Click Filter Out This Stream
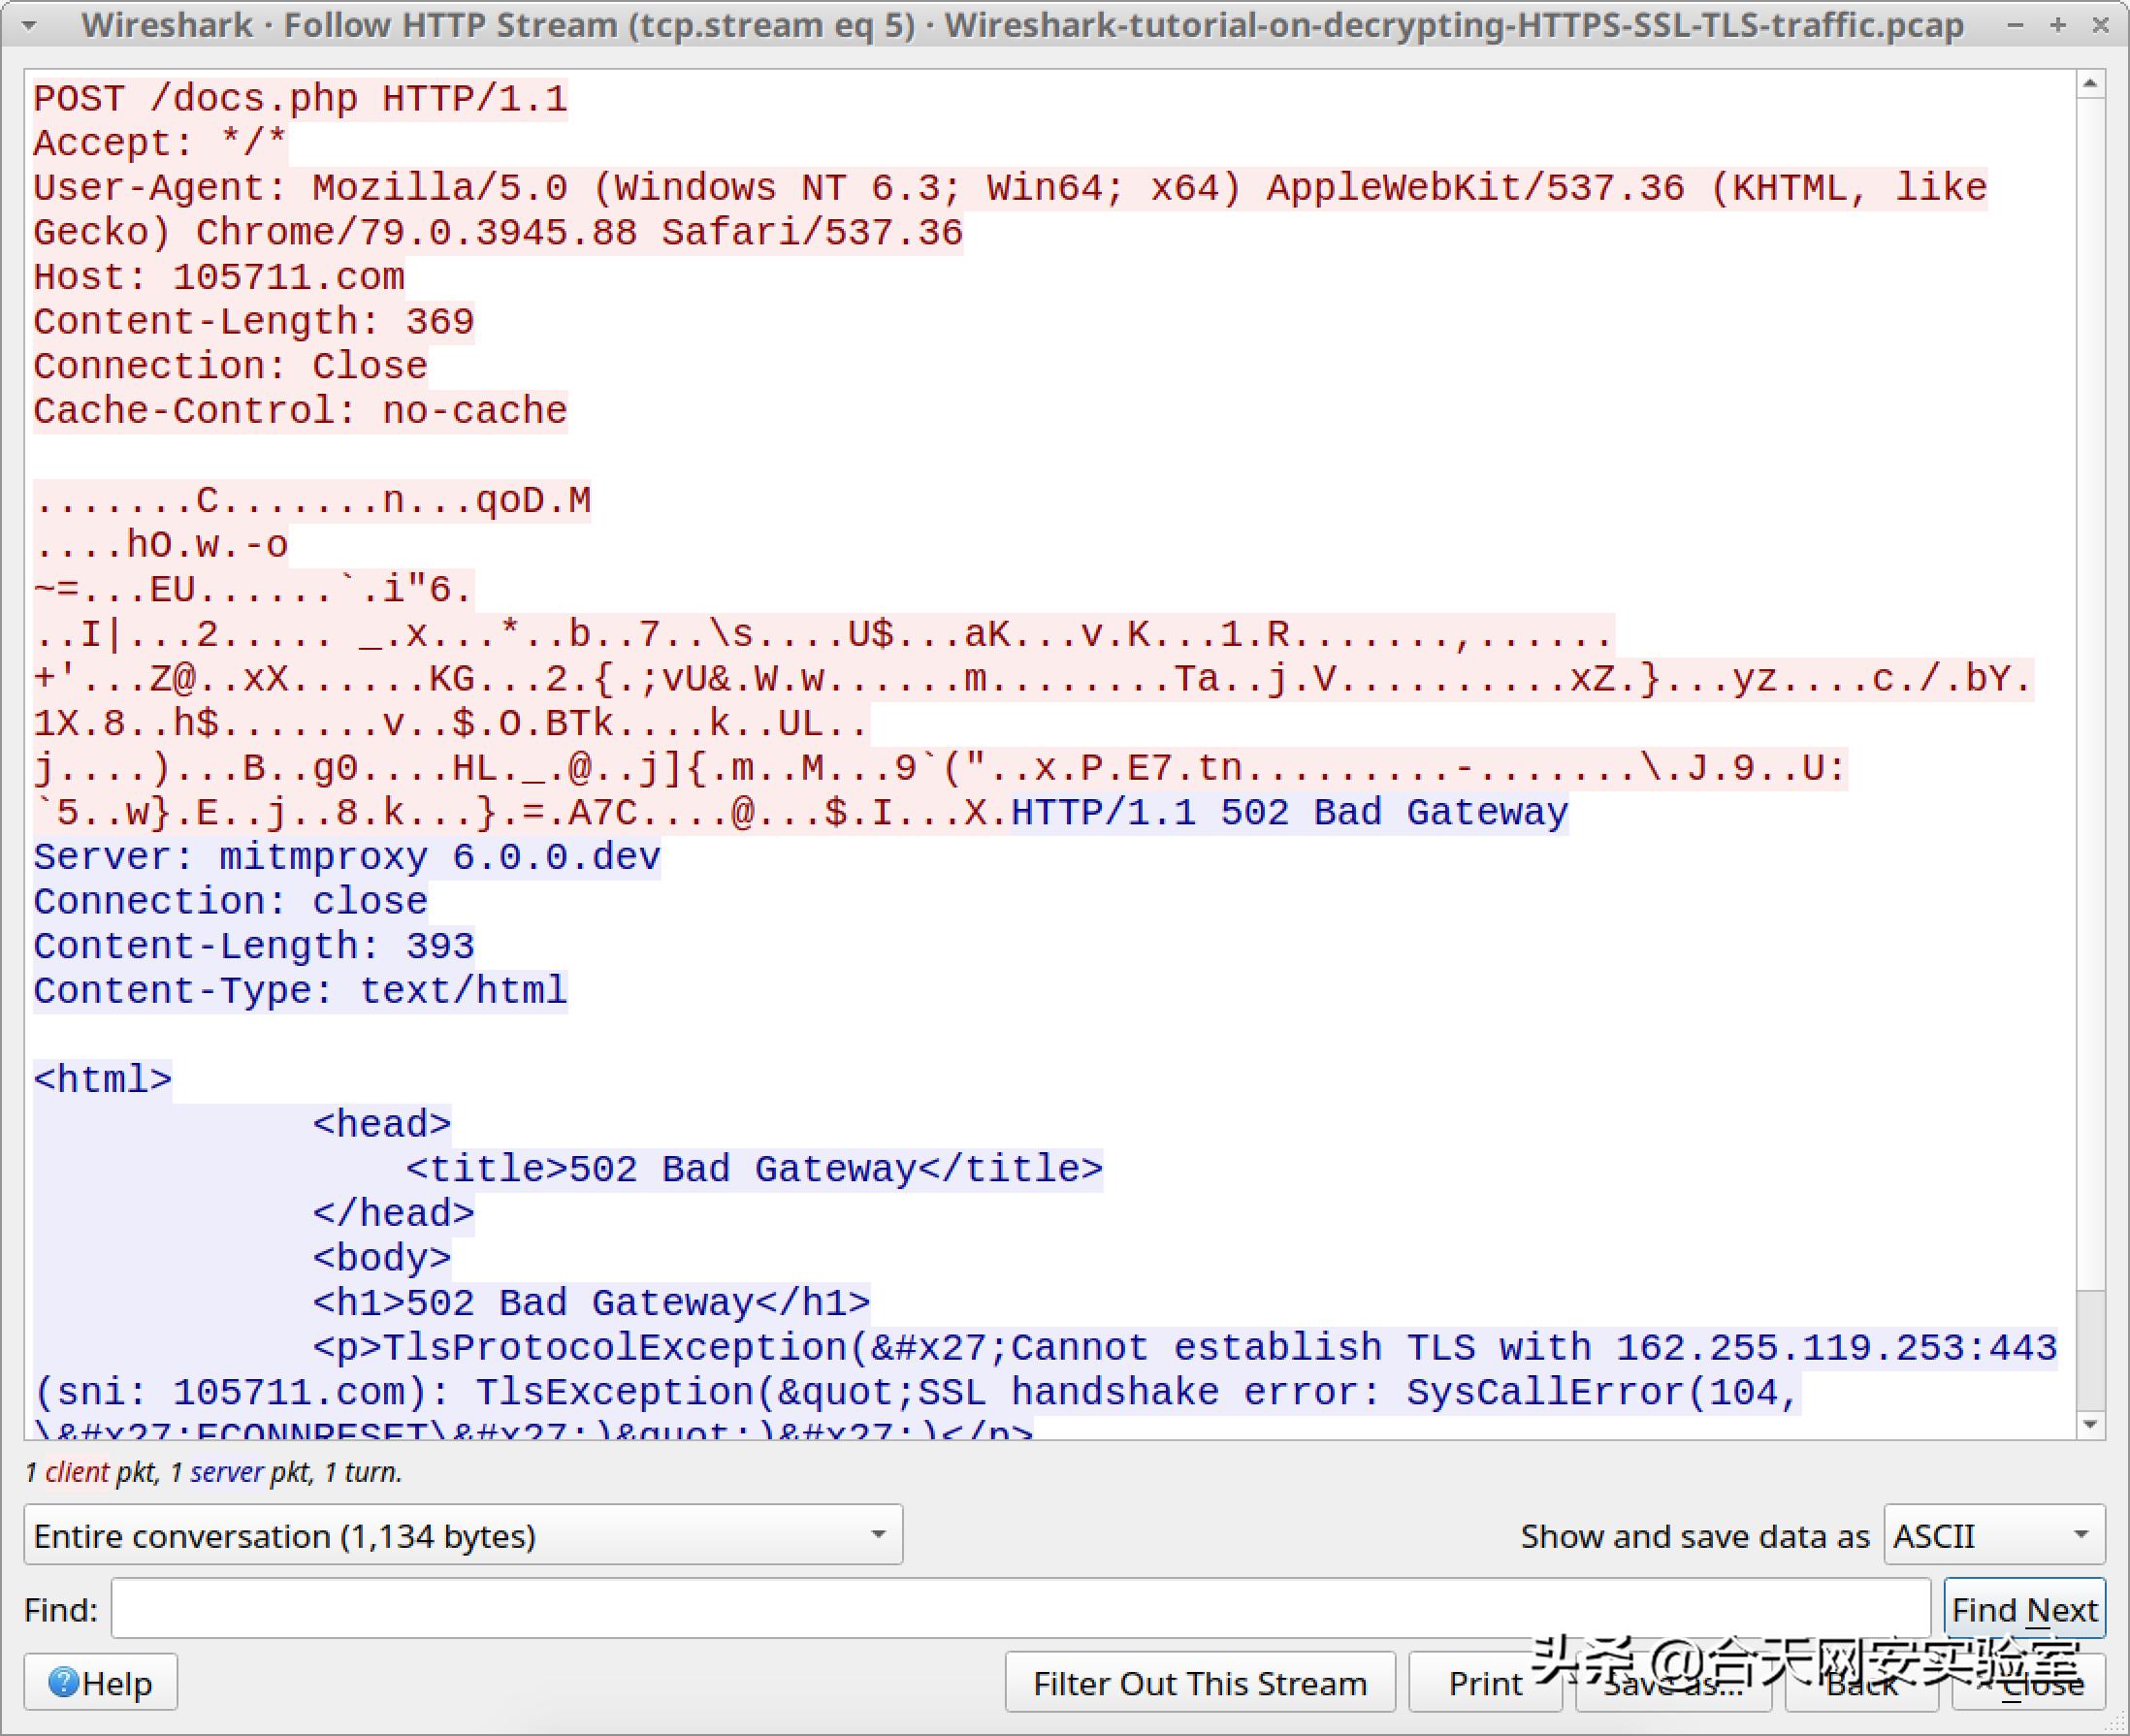Screen dimensions: 2130x1736 coord(1199,1683)
